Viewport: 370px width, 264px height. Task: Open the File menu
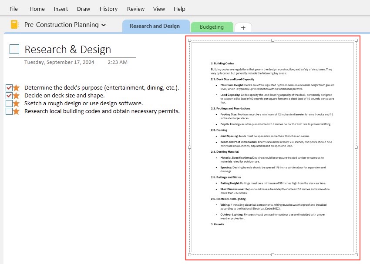click(13, 9)
